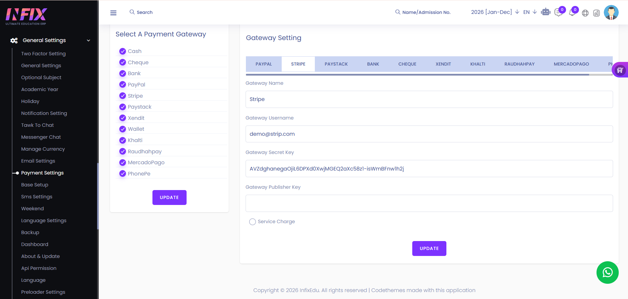This screenshot has height=299, width=628.
Task: Open the hamburger sidebar toggle menu
Action: pos(113,13)
